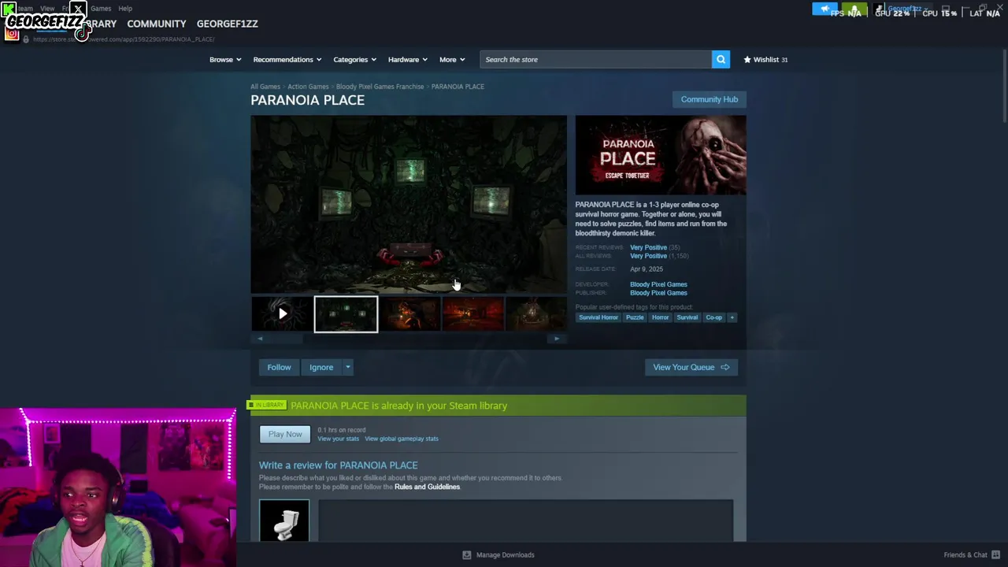The width and height of the screenshot is (1008, 567).
Task: Open the Bloody Pixel Games publisher link
Action: [x=658, y=293]
